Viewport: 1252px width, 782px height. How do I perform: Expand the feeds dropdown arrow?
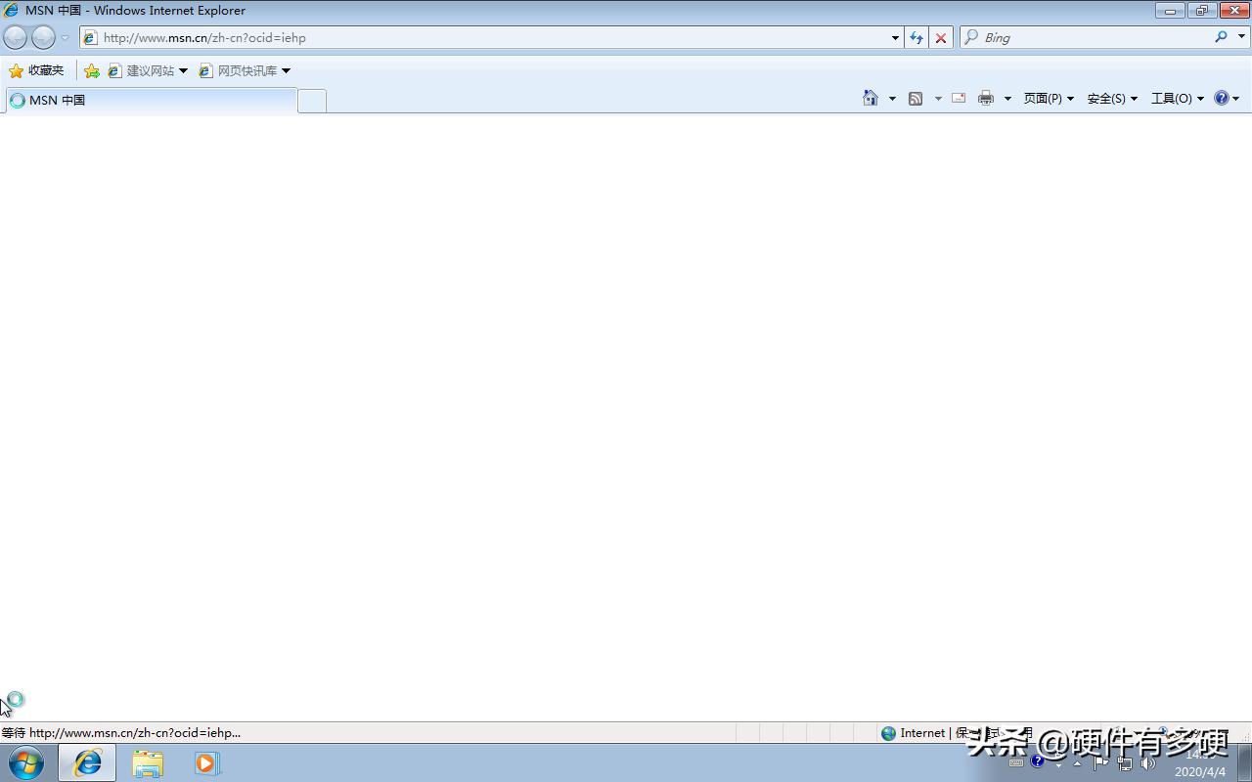938,99
